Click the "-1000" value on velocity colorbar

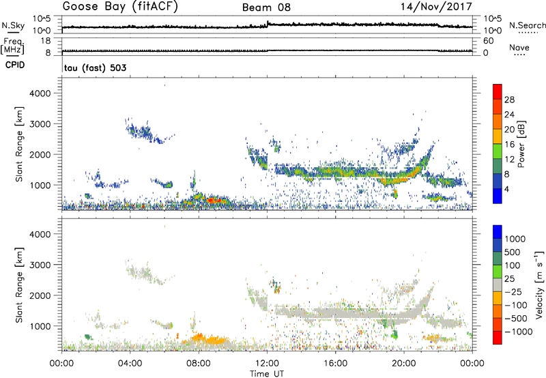(x=518, y=332)
